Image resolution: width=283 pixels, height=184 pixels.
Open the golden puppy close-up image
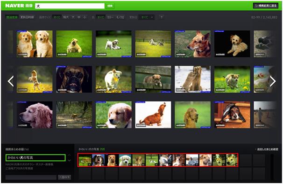pos(113,115)
